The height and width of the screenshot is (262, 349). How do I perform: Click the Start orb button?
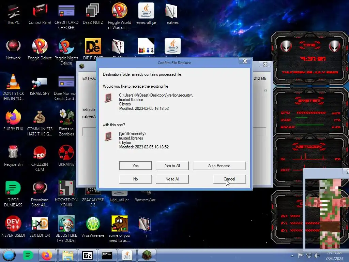click(9, 255)
